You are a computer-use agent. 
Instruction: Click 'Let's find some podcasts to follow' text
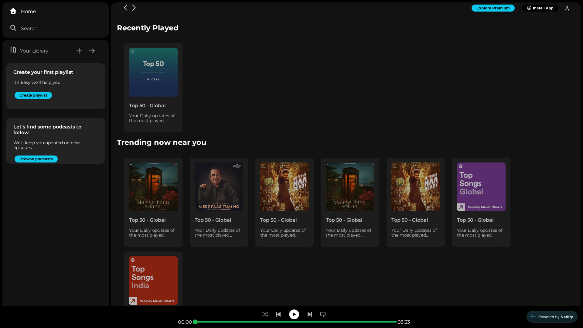(47, 130)
